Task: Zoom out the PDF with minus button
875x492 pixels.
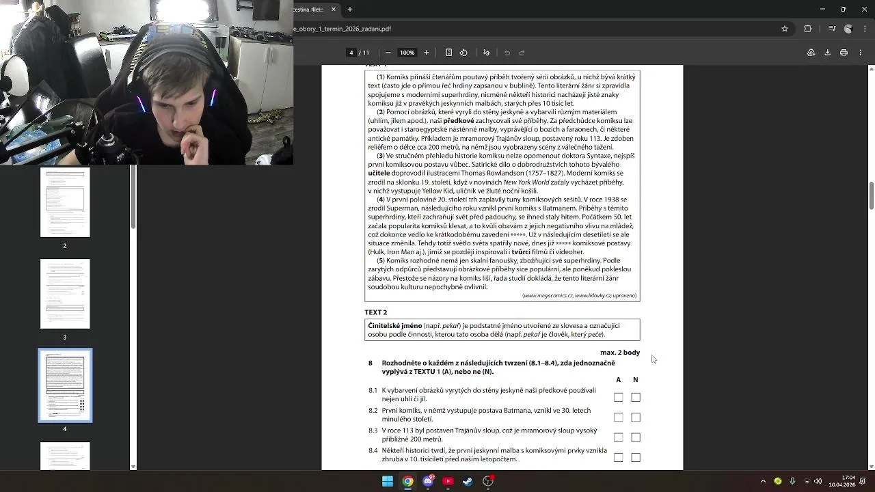Action: (x=388, y=53)
